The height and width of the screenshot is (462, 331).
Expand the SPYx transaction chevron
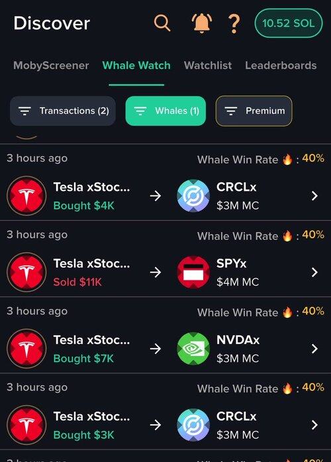coord(314,272)
